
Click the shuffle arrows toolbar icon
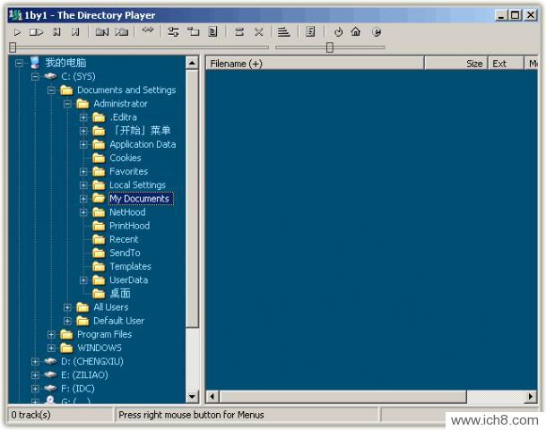(148, 31)
